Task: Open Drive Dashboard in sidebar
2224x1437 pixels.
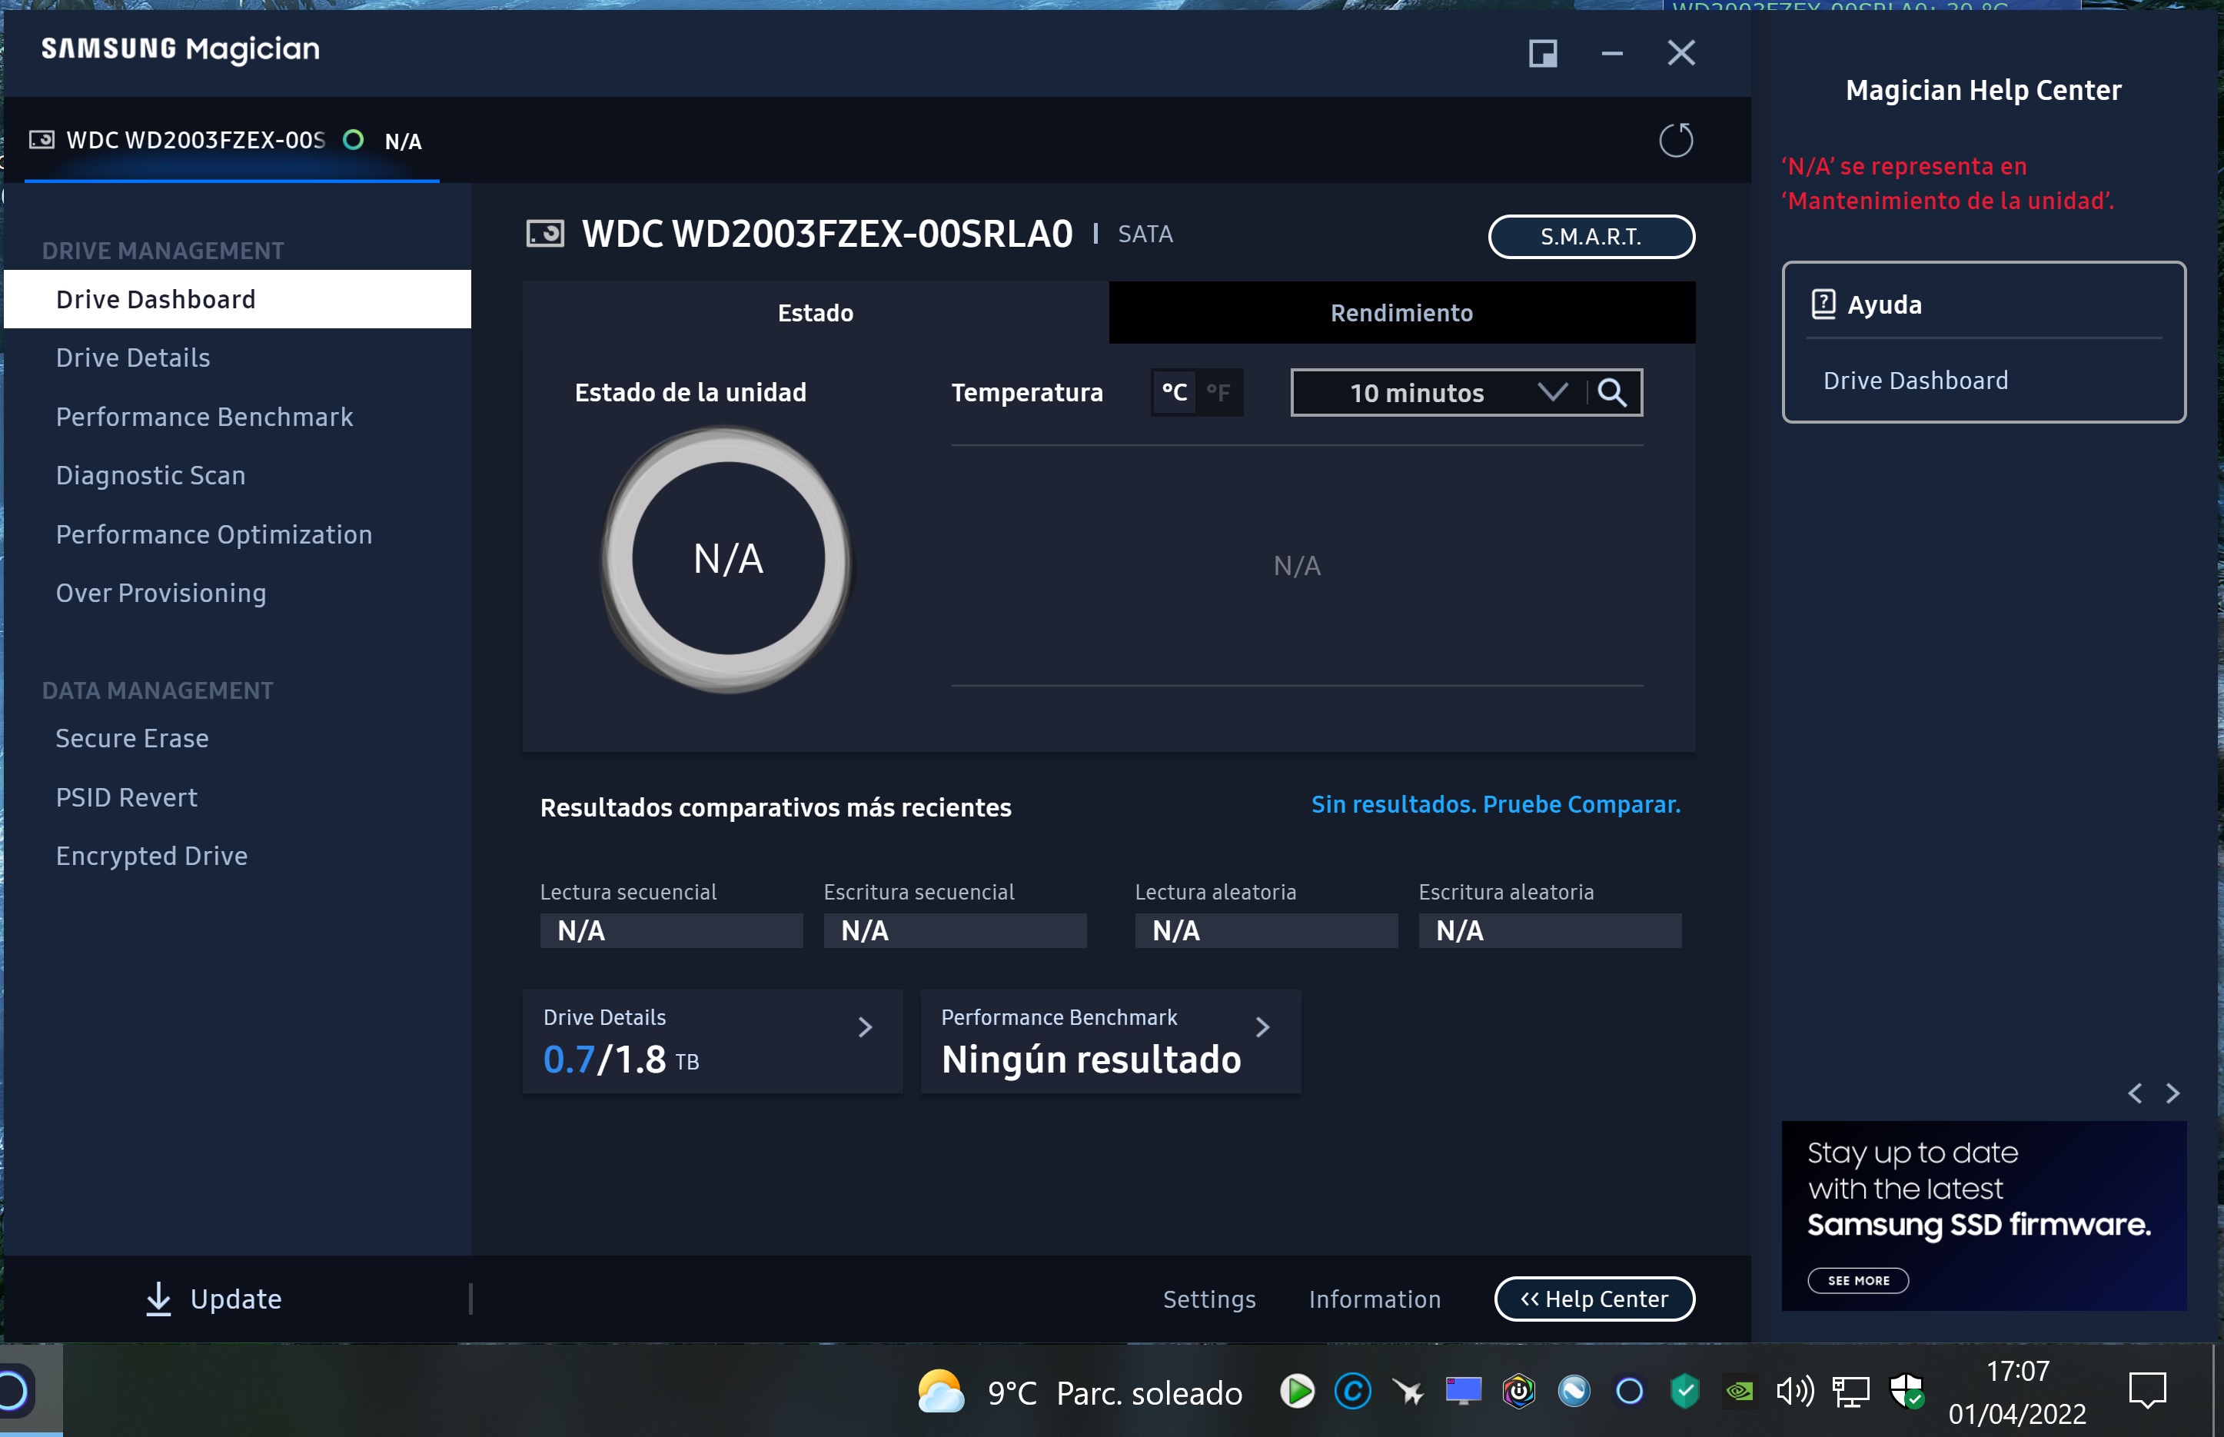Action: [x=237, y=300]
